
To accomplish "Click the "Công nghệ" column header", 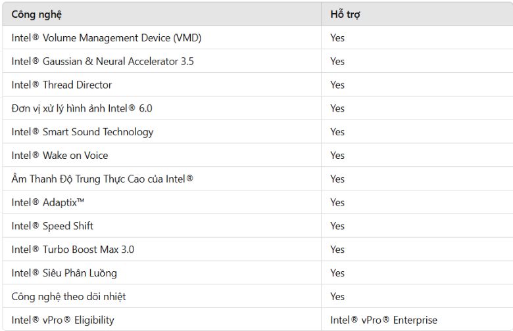I will click(37, 14).
